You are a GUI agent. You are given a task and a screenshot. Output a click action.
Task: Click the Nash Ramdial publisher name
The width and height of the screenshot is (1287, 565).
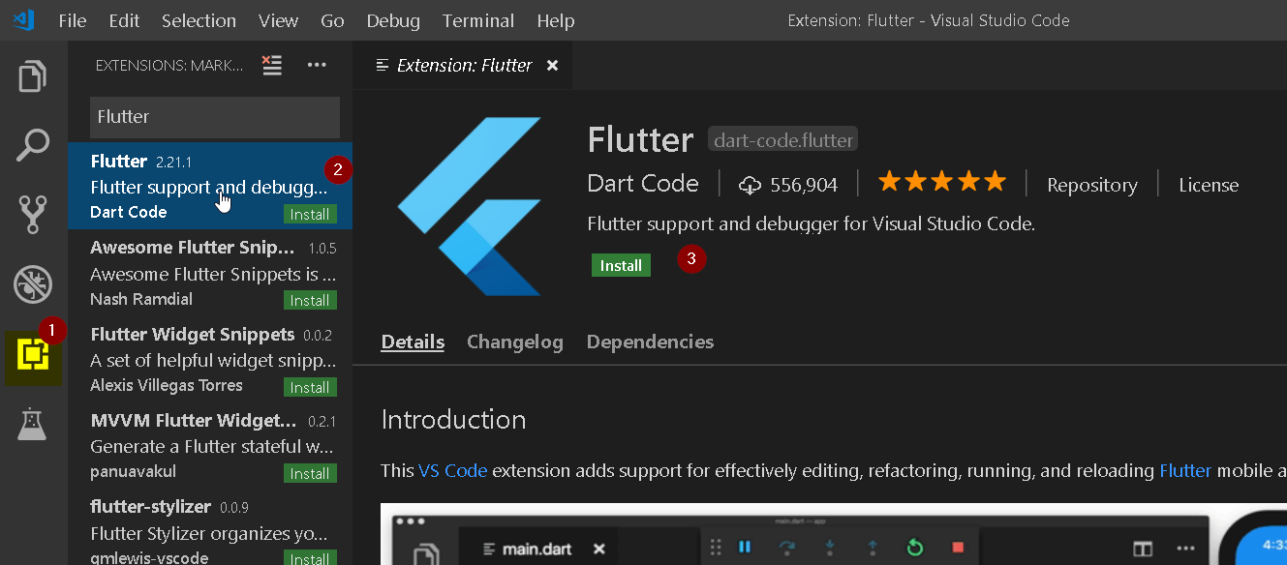click(141, 299)
